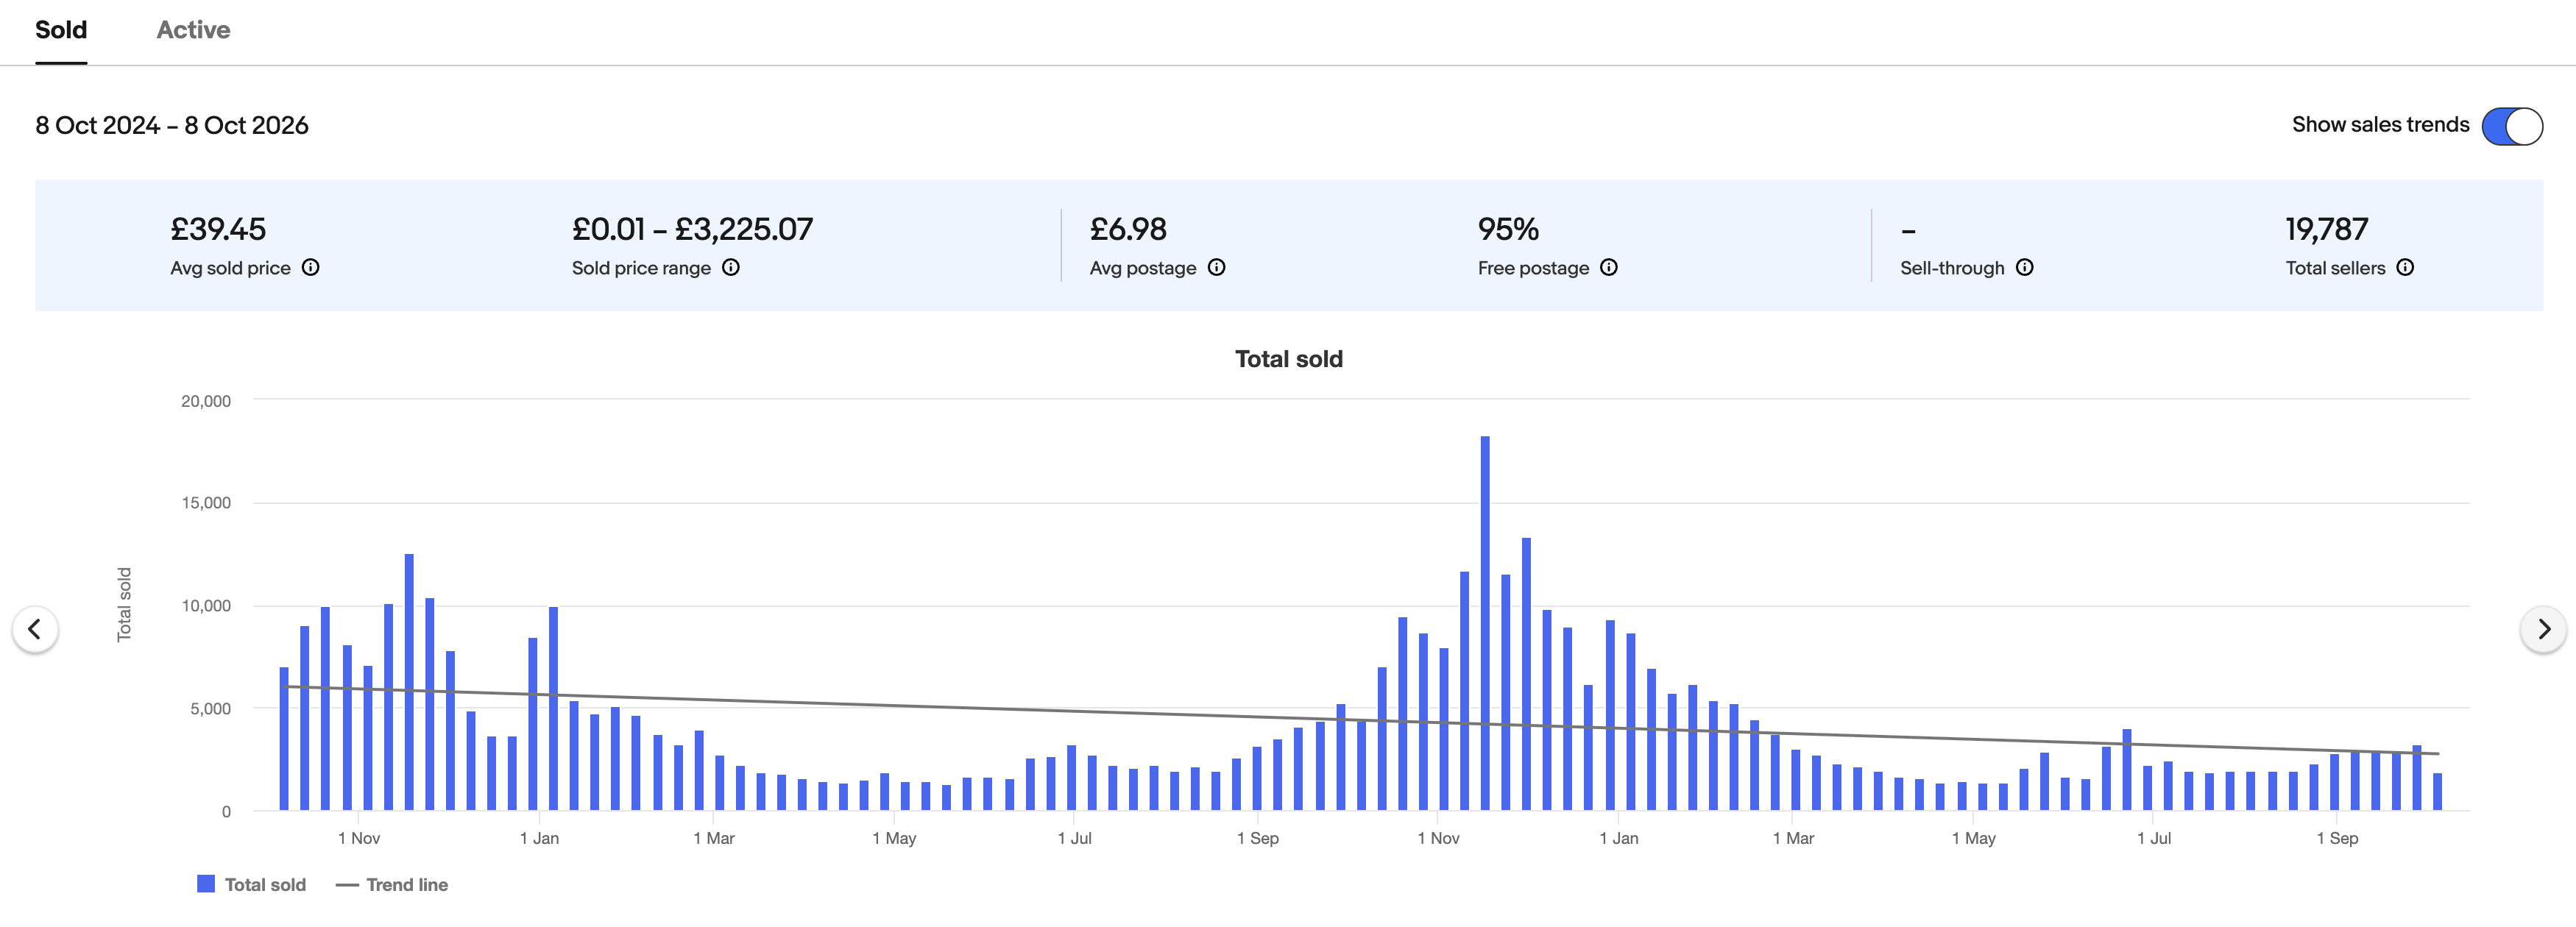Viewport: 2576px width, 927px height.
Task: Click the £0.01 – £3,225.07 price range value
Action: 693,229
